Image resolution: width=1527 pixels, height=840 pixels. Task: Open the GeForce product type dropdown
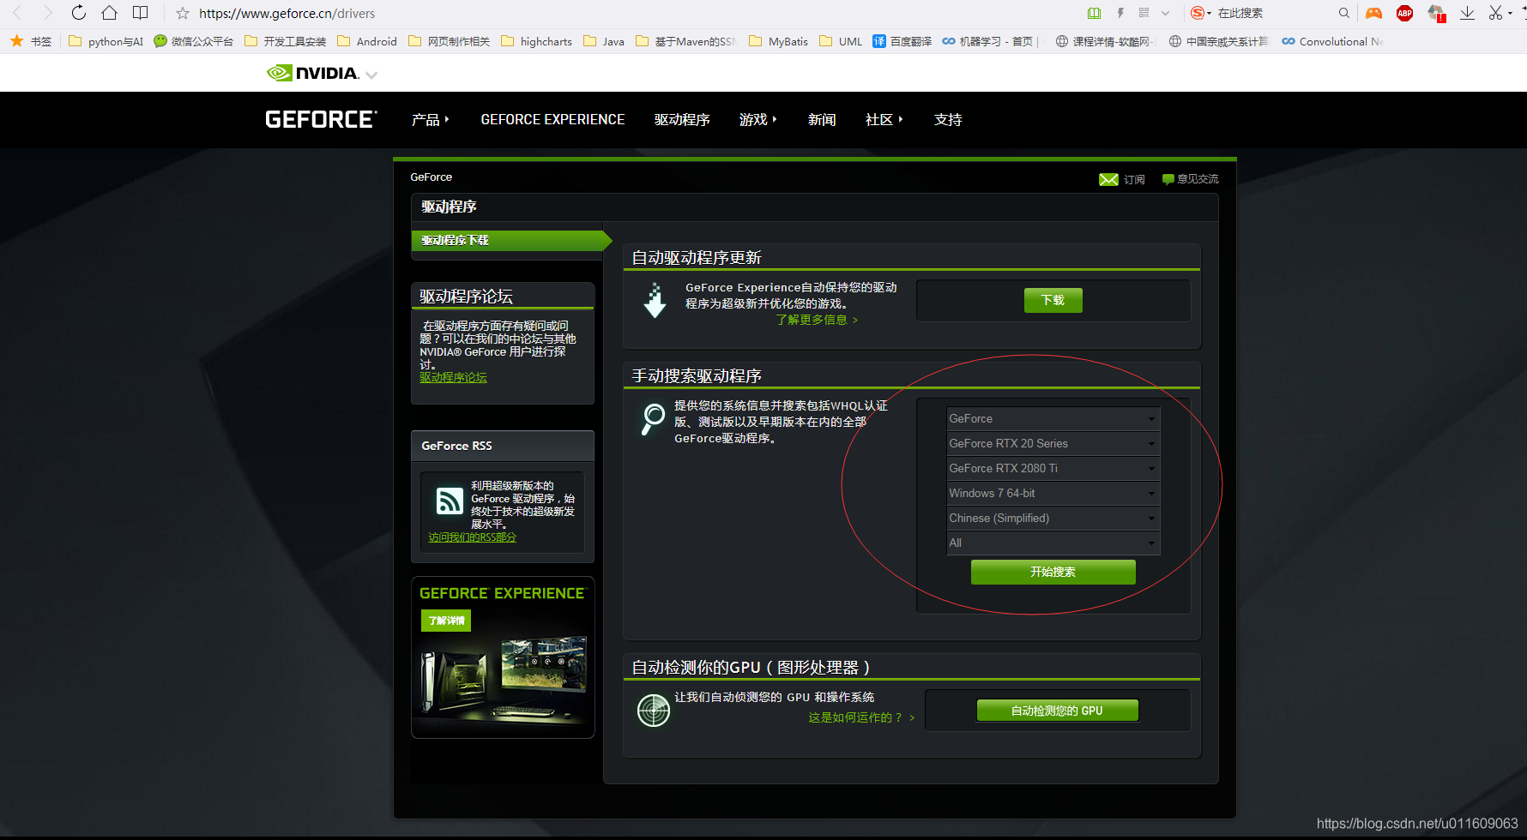click(1053, 419)
